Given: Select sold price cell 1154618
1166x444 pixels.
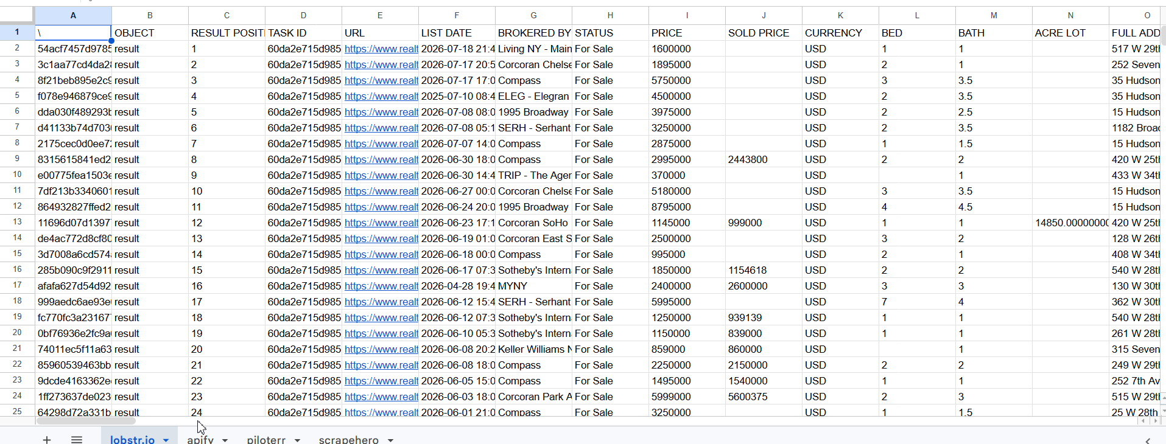Looking at the screenshot, I should 764,270.
